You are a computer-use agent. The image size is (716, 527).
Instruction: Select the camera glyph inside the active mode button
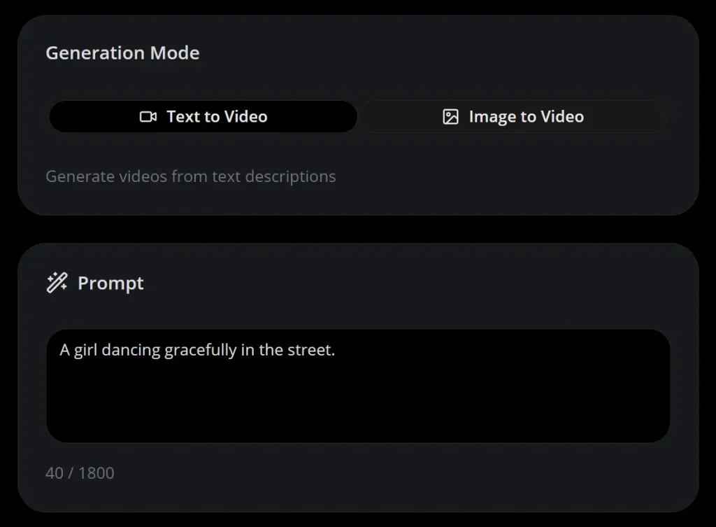click(x=147, y=117)
